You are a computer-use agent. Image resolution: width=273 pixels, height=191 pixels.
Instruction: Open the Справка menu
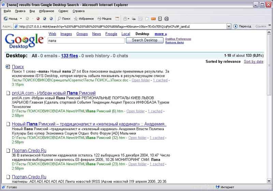tap(78, 11)
